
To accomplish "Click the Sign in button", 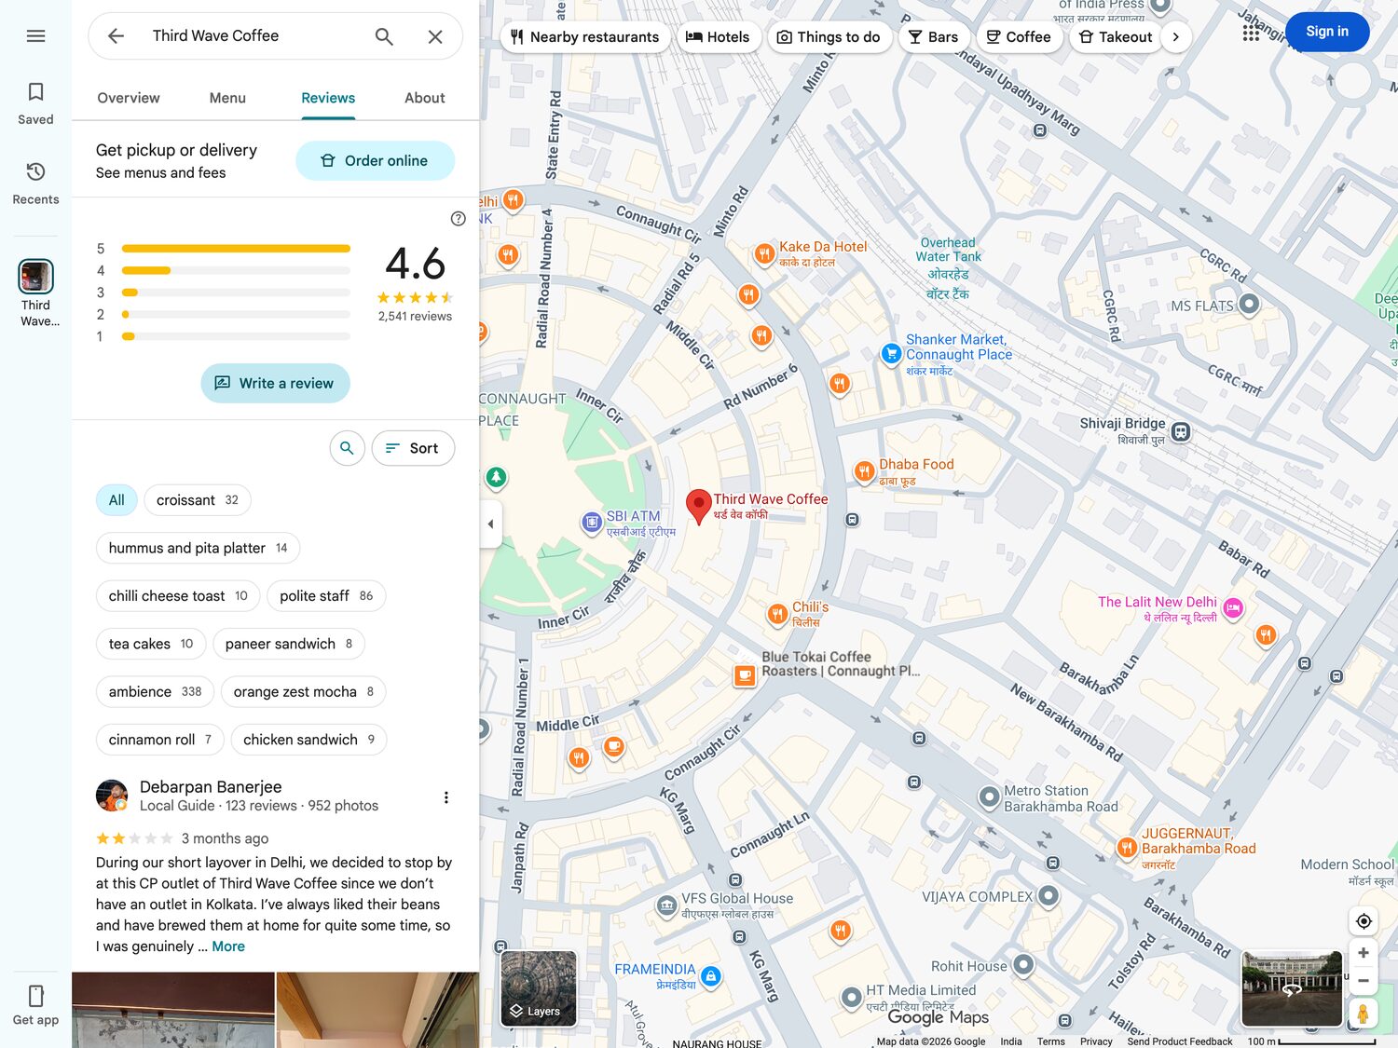I will [x=1327, y=32].
